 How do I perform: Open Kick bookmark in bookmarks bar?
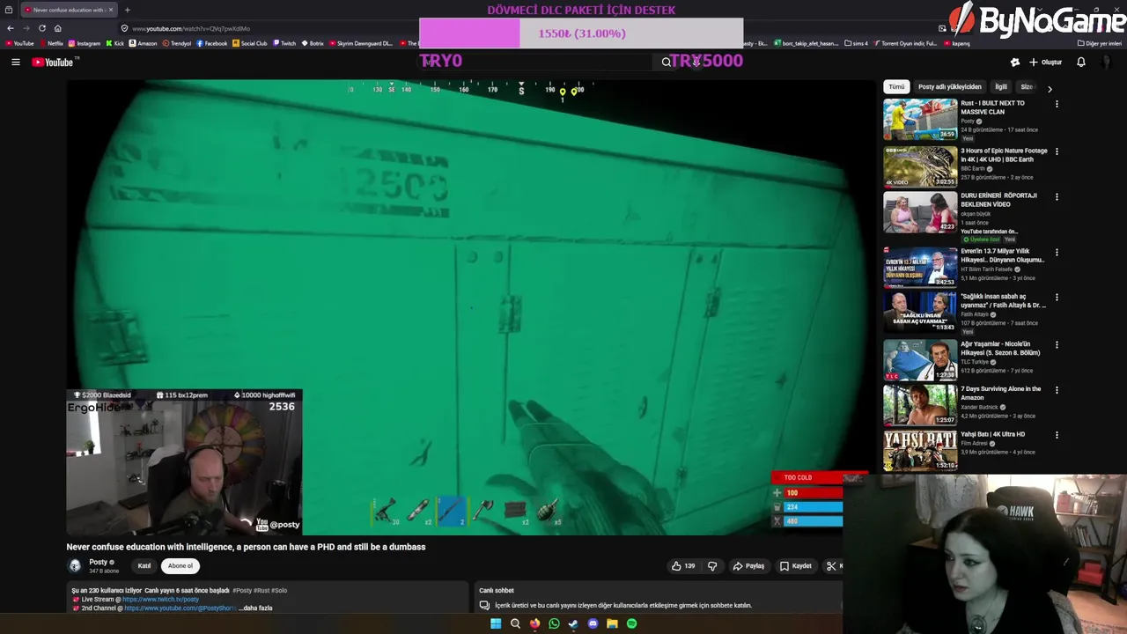tap(115, 43)
